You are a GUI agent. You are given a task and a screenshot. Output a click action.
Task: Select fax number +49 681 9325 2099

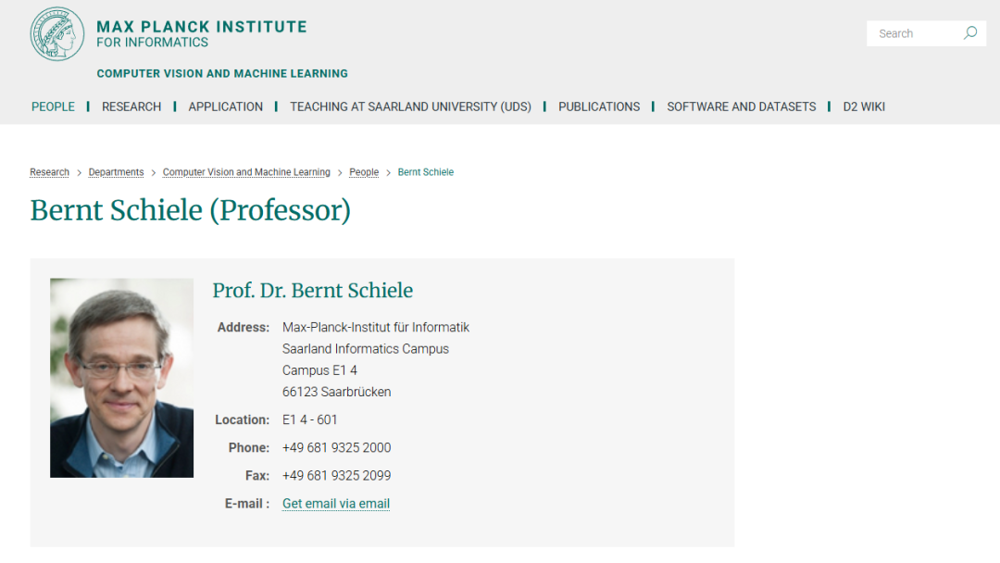pos(337,476)
